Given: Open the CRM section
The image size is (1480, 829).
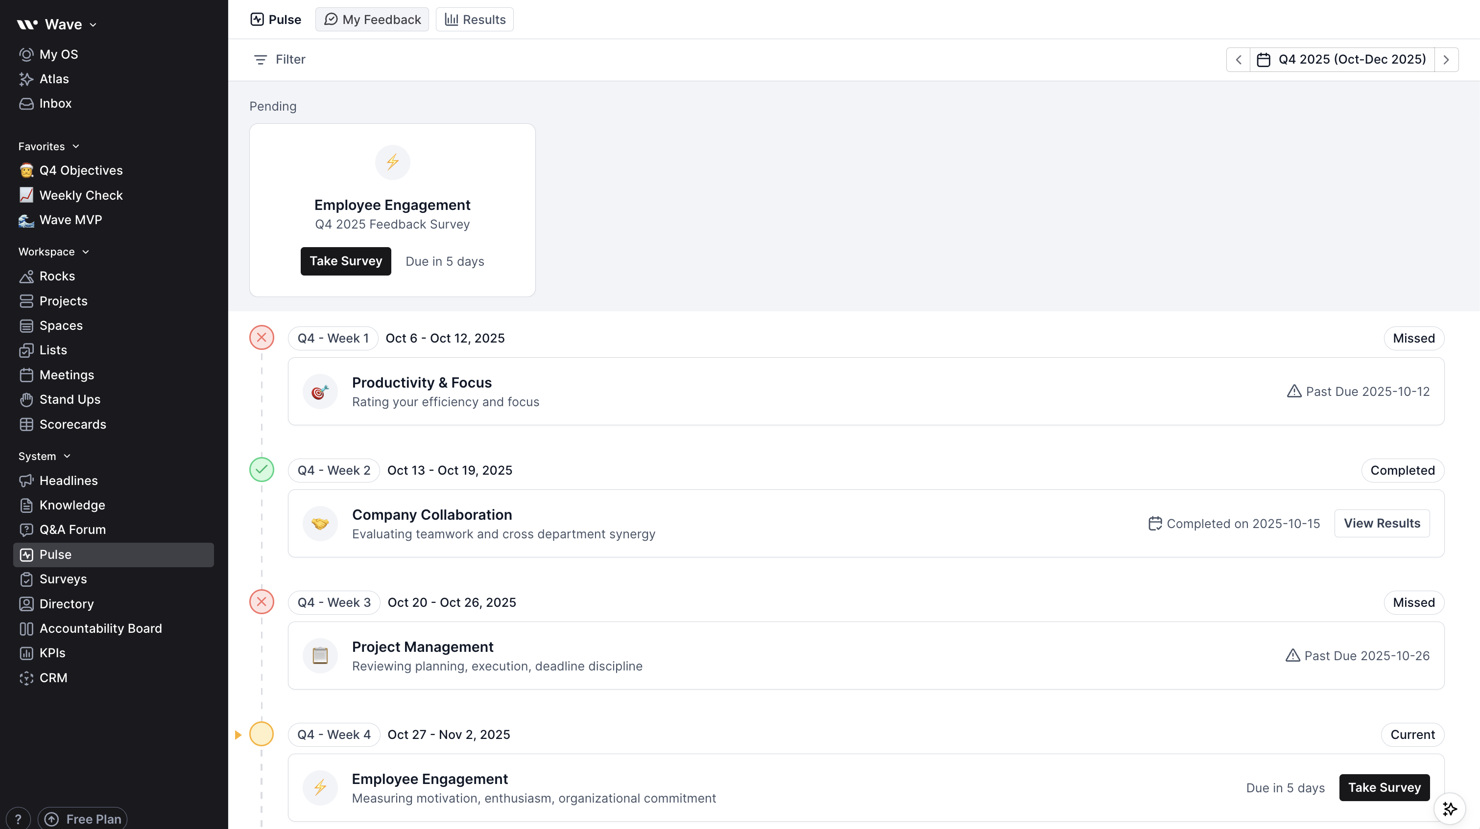Looking at the screenshot, I should pyautogui.click(x=53, y=677).
